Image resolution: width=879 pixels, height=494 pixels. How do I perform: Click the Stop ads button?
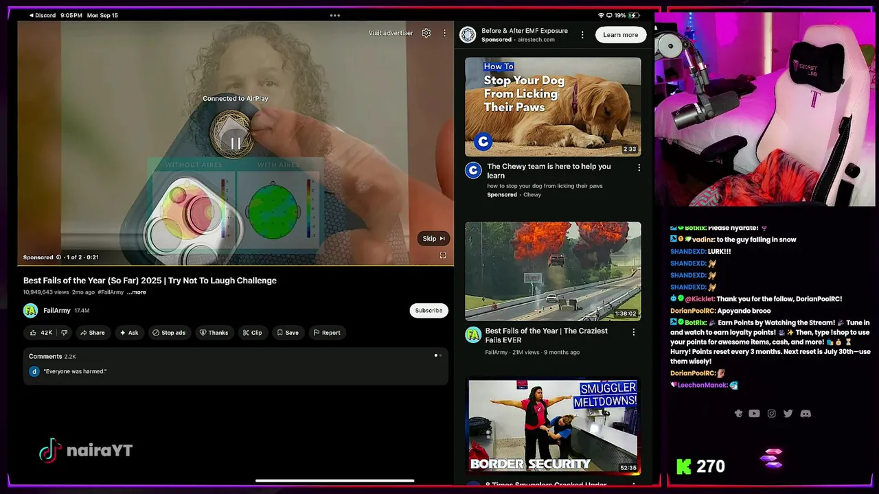[x=169, y=333]
